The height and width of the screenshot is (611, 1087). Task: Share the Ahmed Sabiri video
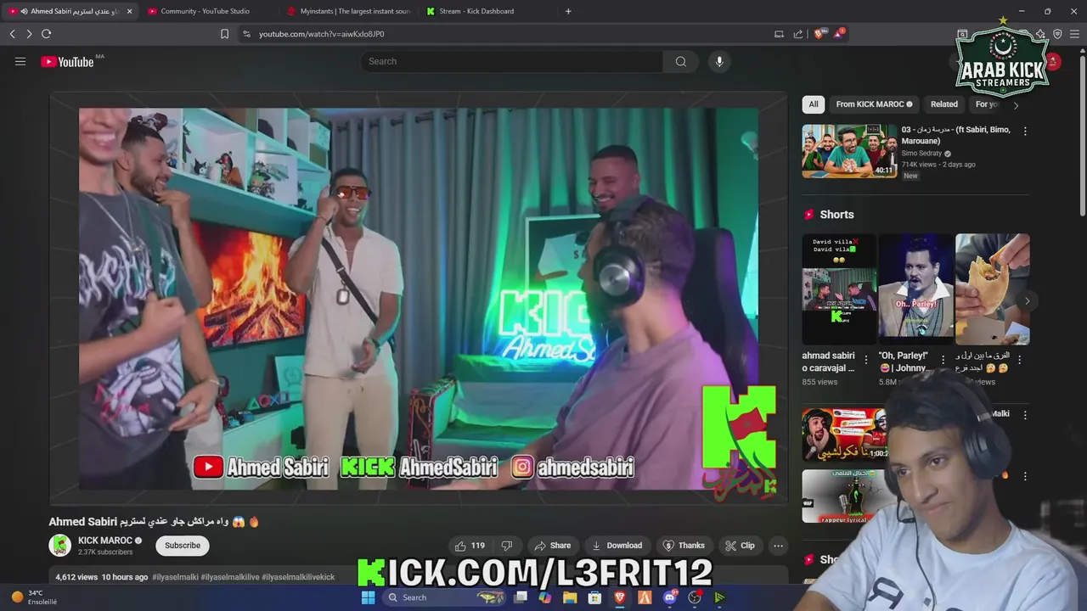tap(552, 546)
